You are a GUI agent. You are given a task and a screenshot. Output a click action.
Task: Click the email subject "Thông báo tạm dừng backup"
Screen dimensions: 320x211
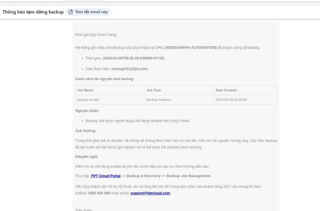[x=33, y=12]
